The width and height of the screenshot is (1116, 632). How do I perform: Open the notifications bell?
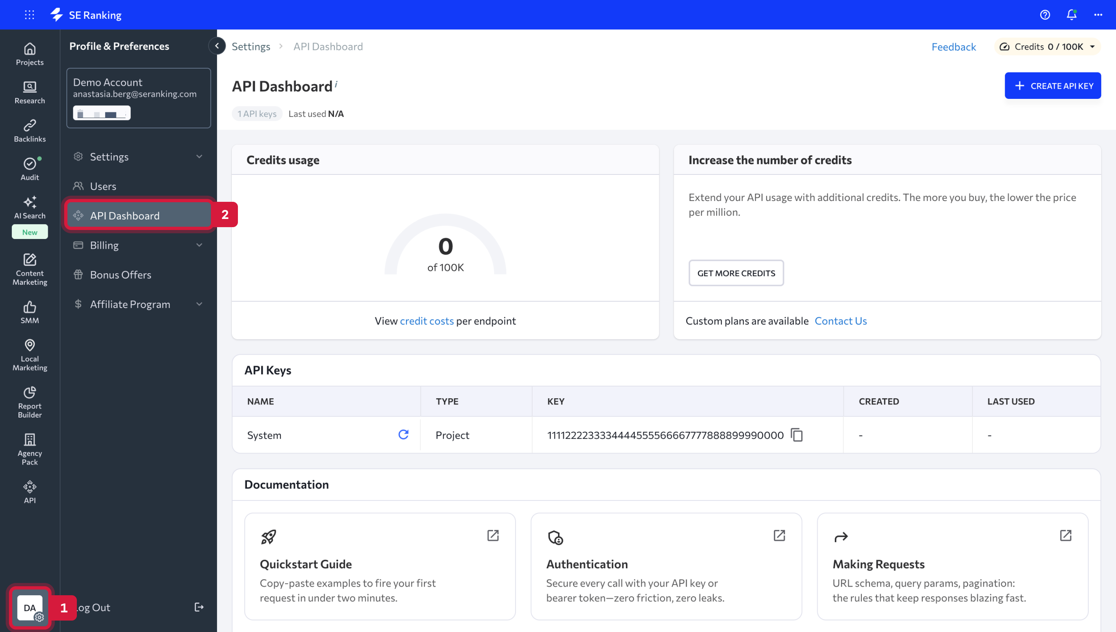1071,14
